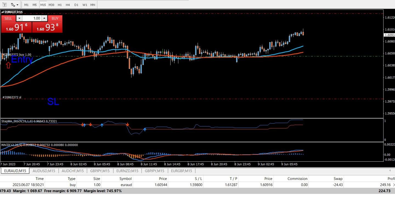
Task: Switch chart to D1 daily timeframe
Action: (x=76, y=5)
